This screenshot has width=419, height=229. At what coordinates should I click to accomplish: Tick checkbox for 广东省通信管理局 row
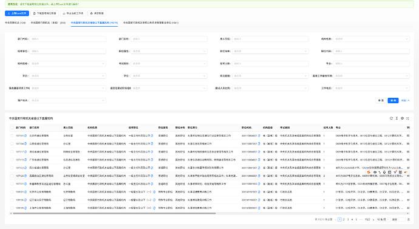click(12, 160)
